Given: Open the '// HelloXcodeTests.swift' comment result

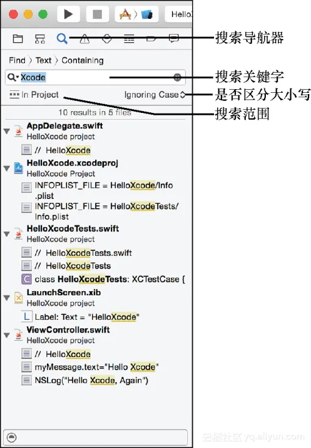Looking at the screenshot, I should (83, 253).
